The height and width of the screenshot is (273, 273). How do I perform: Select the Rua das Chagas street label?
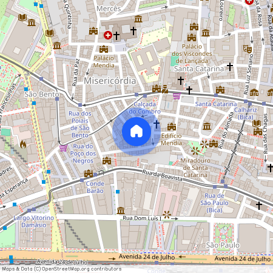(266, 133)
